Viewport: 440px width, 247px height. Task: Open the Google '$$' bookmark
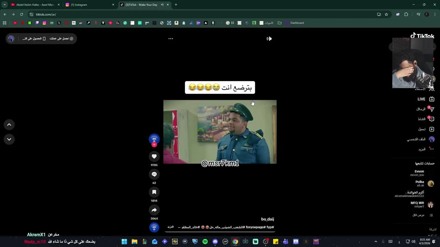[230, 23]
